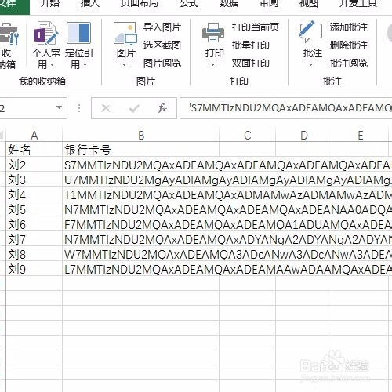Screen dimensions: 392x392
Task: Click 批注阅览 button
Action: click(x=349, y=64)
